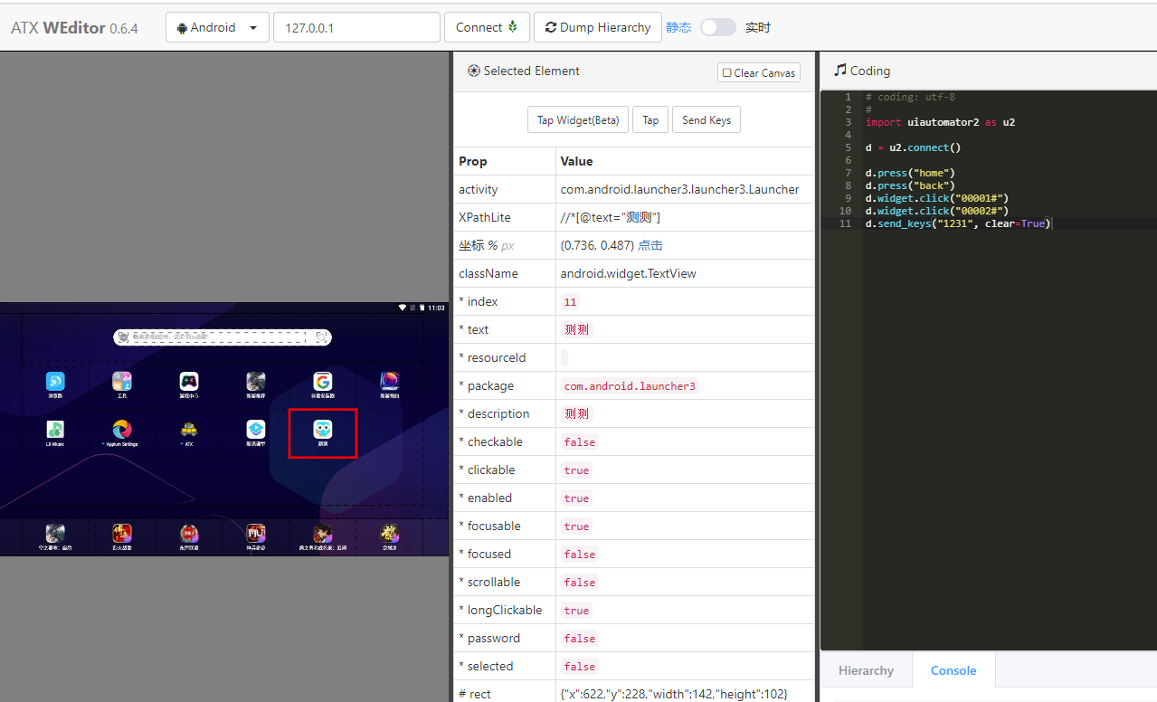Viewport: 1157px width, 702px height.
Task: Click the index value 11
Action: tap(570, 301)
